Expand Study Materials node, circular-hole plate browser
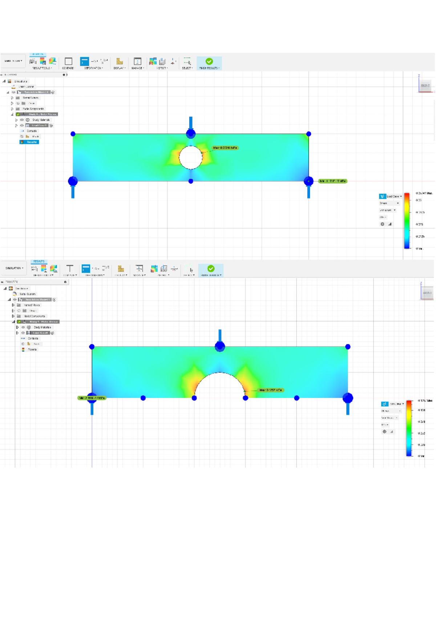This screenshot has height=617, width=436. (16, 120)
